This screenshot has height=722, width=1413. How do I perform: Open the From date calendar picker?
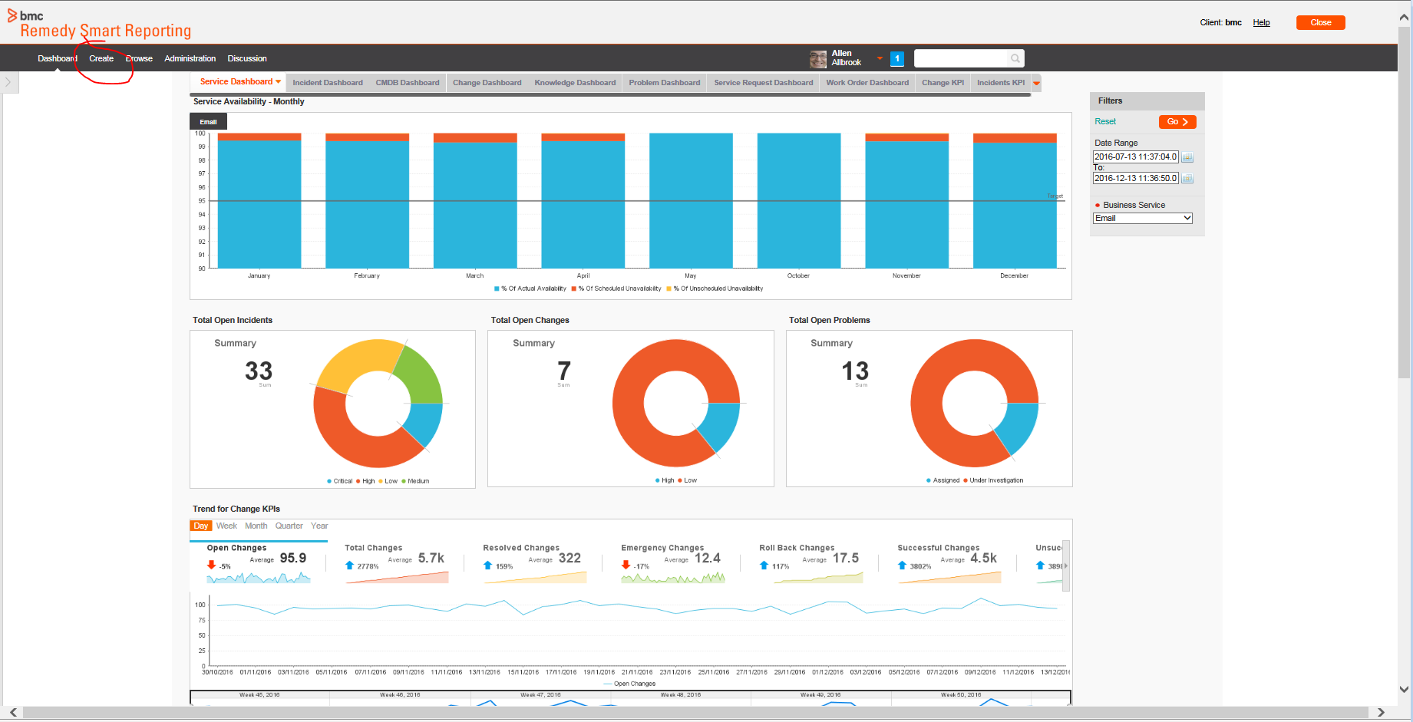[1187, 157]
